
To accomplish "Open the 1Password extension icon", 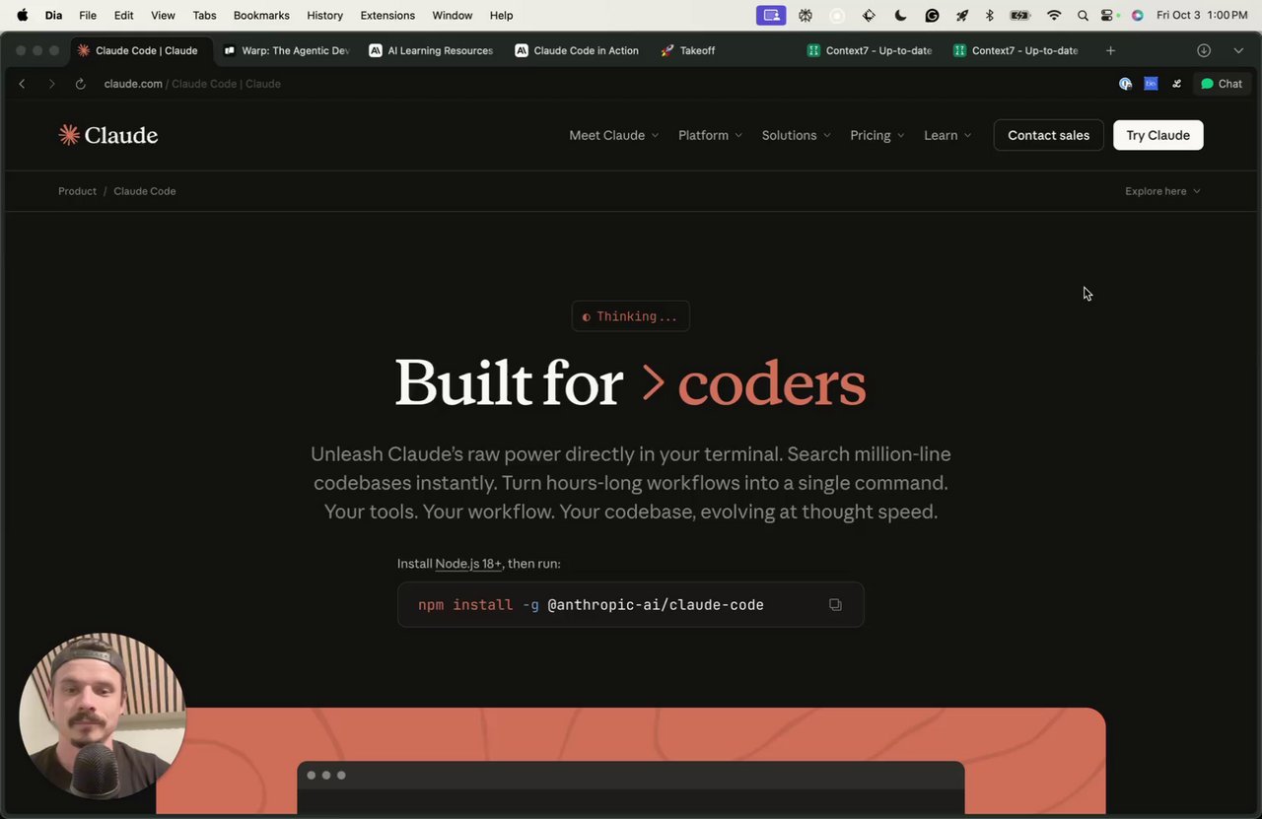I will click(1125, 84).
